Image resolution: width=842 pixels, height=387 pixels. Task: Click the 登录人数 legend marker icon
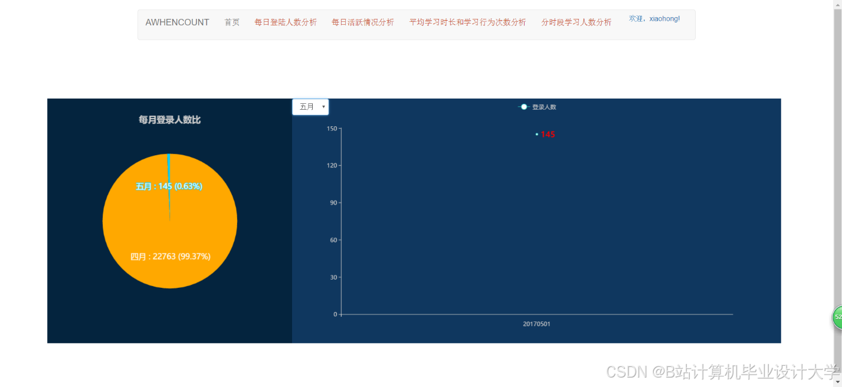523,107
